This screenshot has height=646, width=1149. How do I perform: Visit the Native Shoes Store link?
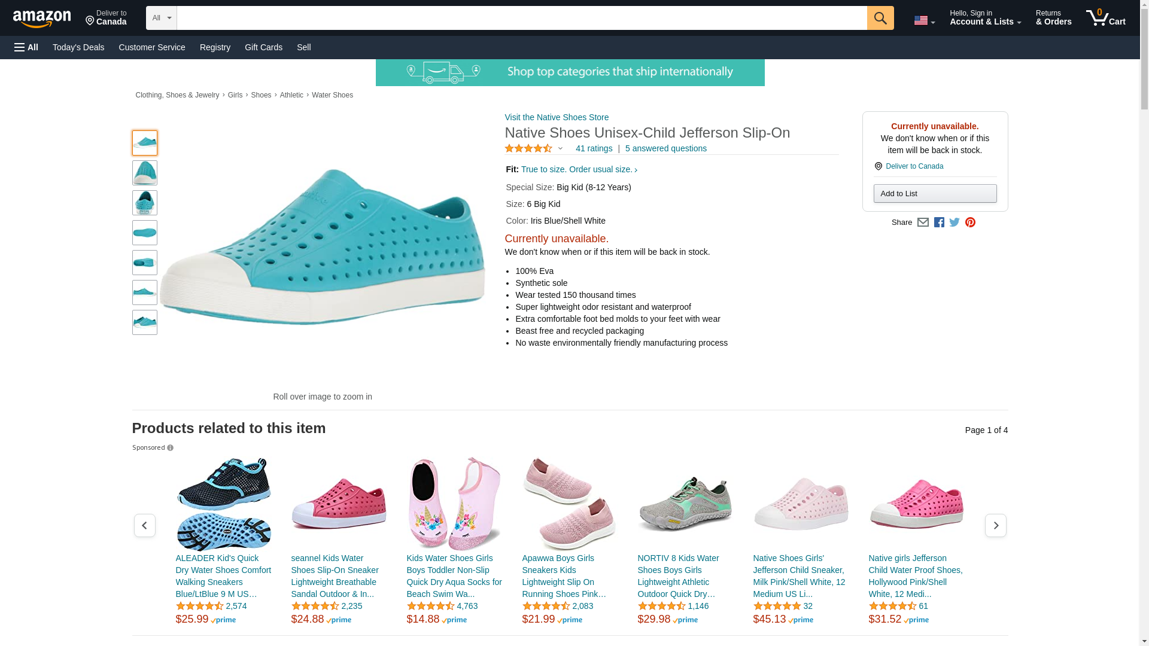coord(557,117)
